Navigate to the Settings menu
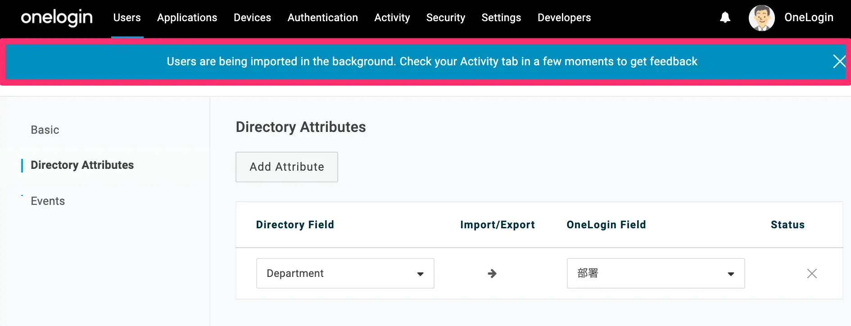 tap(501, 18)
